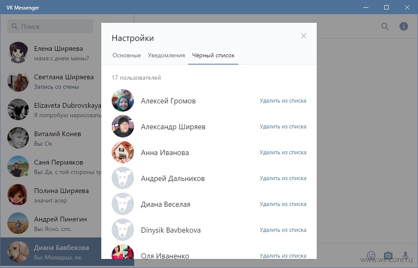This screenshot has width=418, height=268.
Task: Click the Поиск search field
Action: (x=50, y=26)
